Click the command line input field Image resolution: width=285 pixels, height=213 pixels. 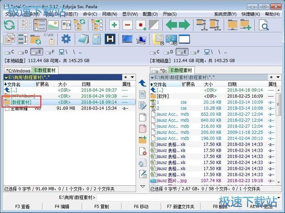187,197
